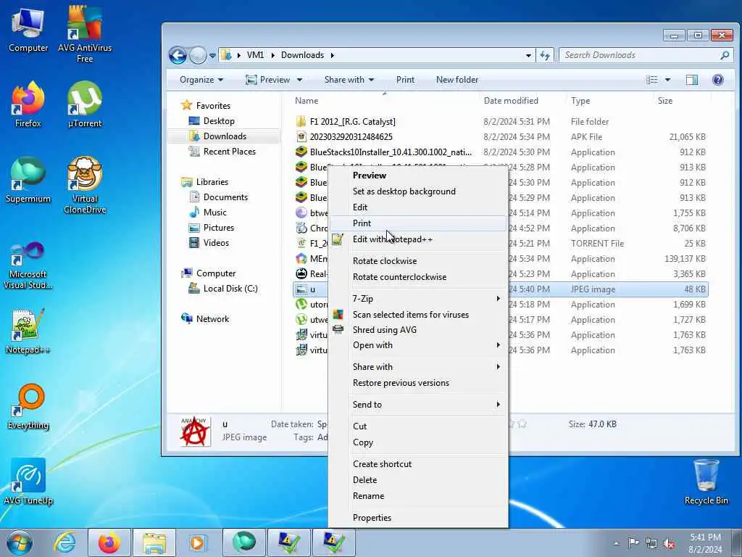This screenshot has width=742, height=557.
Task: Choose Shred using AVG
Action: click(418, 330)
